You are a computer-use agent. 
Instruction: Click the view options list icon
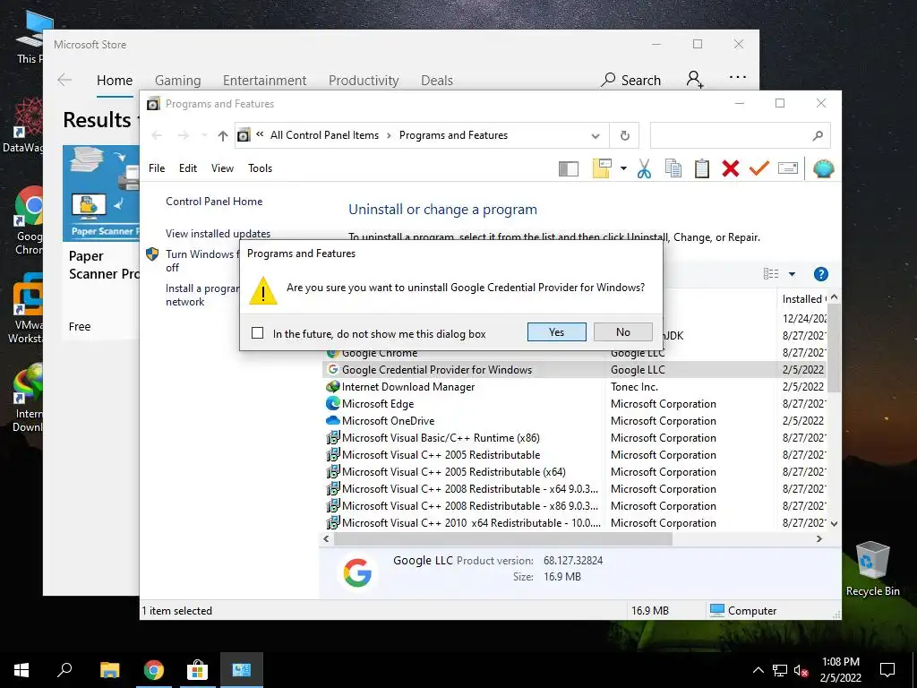(771, 274)
